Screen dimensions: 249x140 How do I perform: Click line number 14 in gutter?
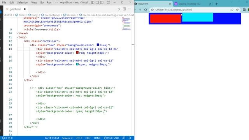(x=11, y=49)
